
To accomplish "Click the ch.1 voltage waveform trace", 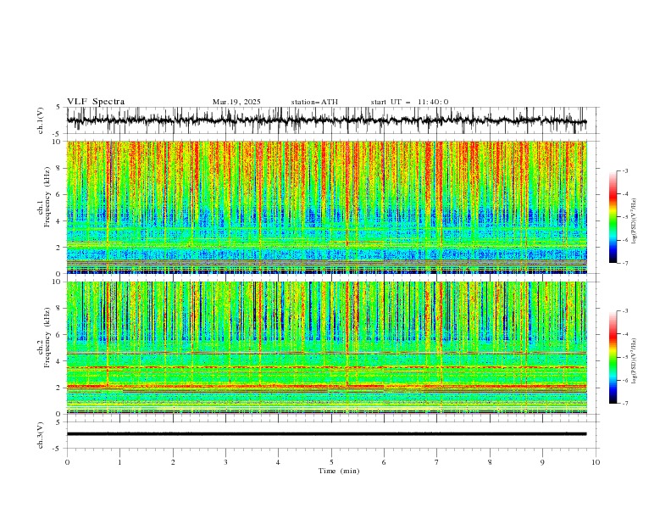I will [x=326, y=120].
